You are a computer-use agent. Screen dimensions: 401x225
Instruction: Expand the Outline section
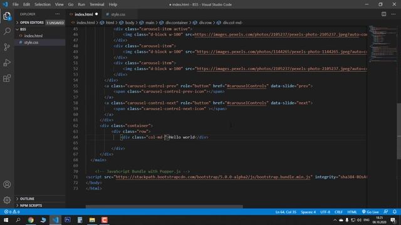39,199
